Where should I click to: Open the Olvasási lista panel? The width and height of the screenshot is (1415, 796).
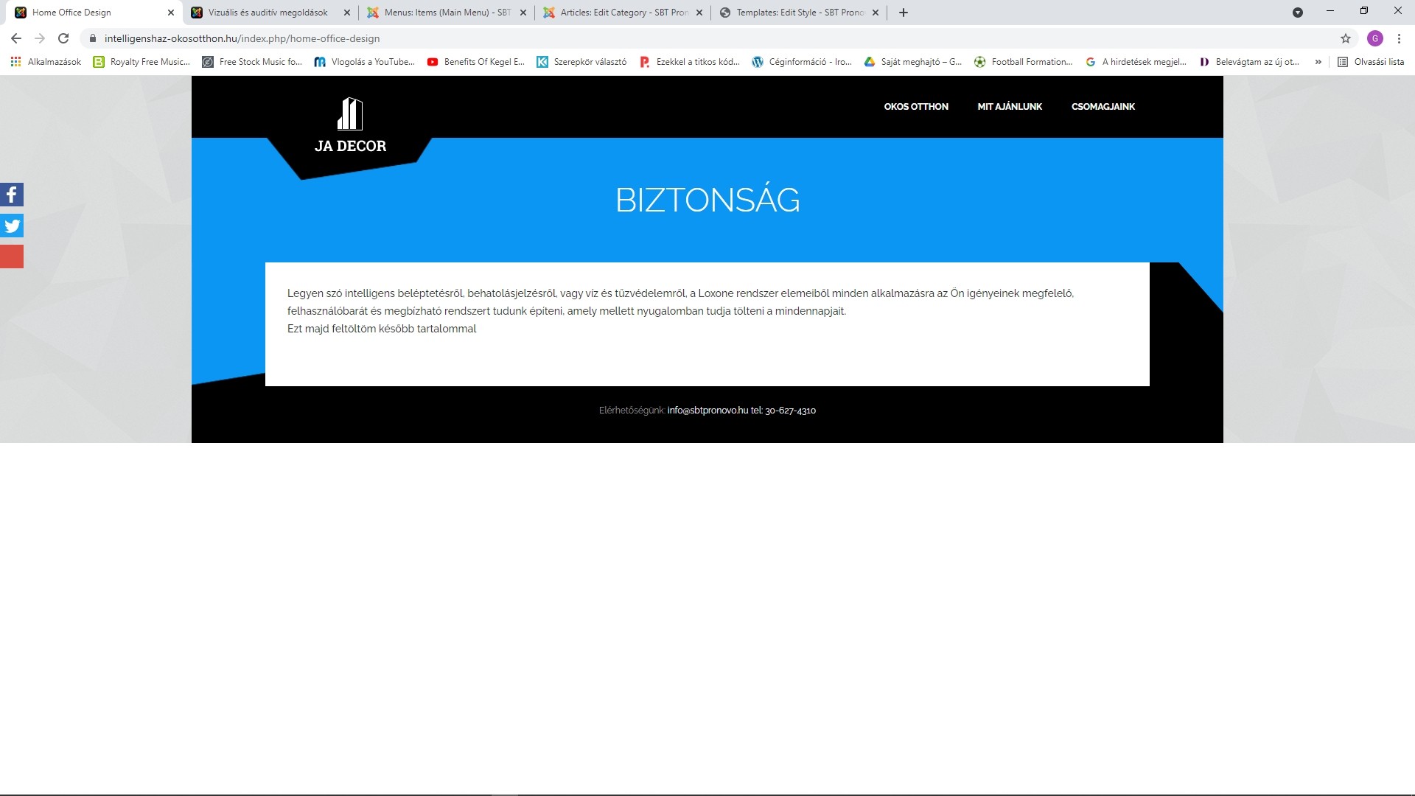(1371, 62)
